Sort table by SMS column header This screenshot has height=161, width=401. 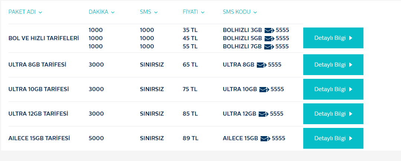pos(149,12)
